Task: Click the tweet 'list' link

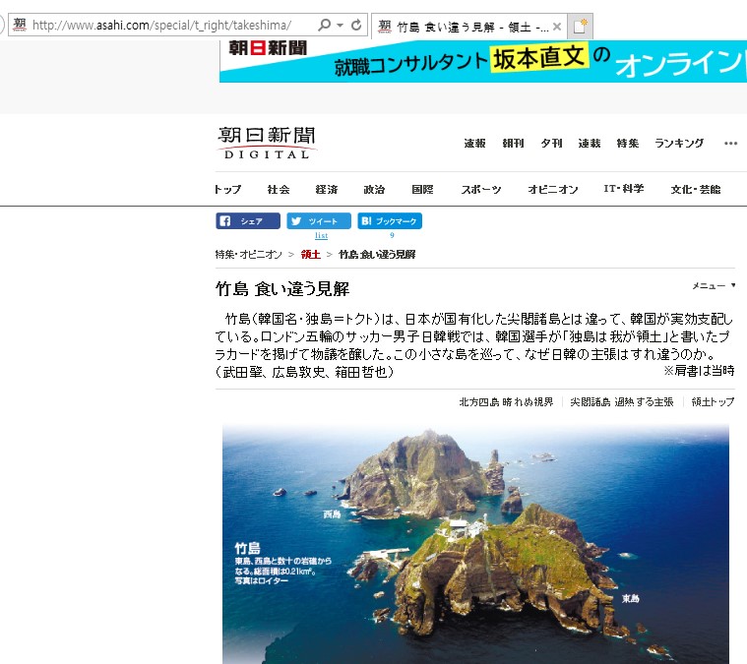Action: click(321, 236)
